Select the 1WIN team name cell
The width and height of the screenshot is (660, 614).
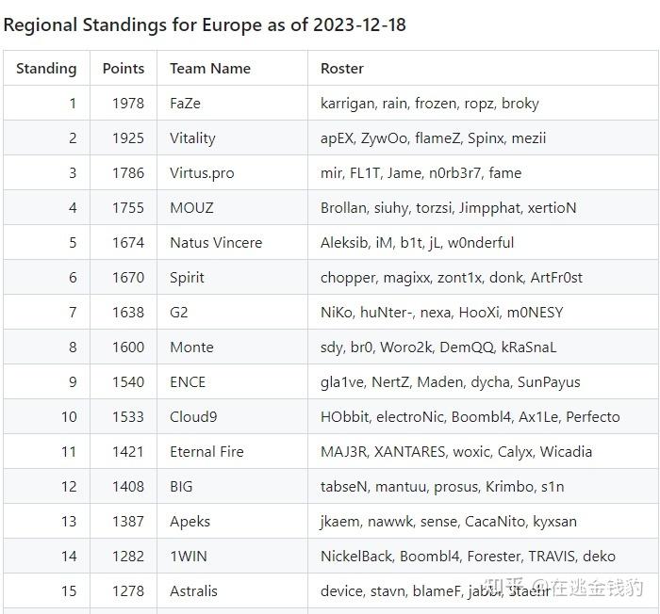pyautogui.click(x=232, y=557)
